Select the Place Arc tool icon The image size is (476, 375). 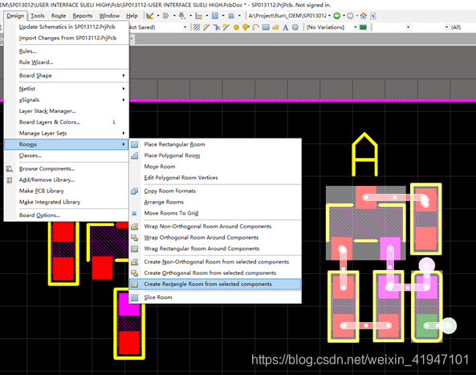coord(255,27)
